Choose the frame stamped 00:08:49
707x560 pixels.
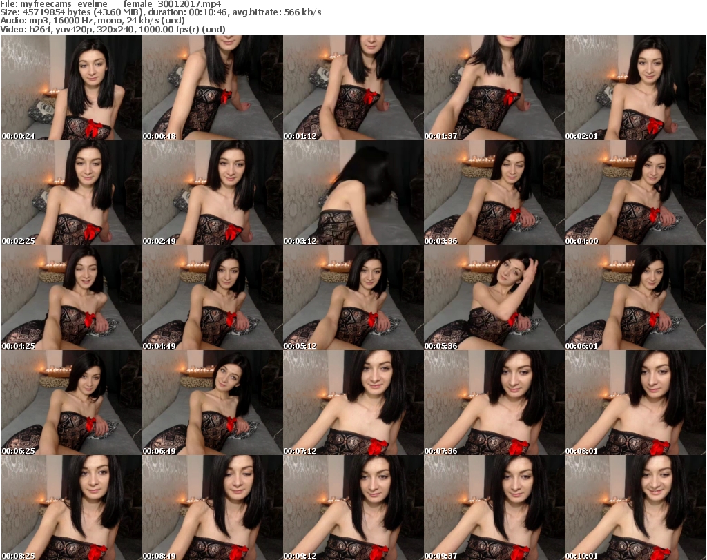click(x=213, y=508)
